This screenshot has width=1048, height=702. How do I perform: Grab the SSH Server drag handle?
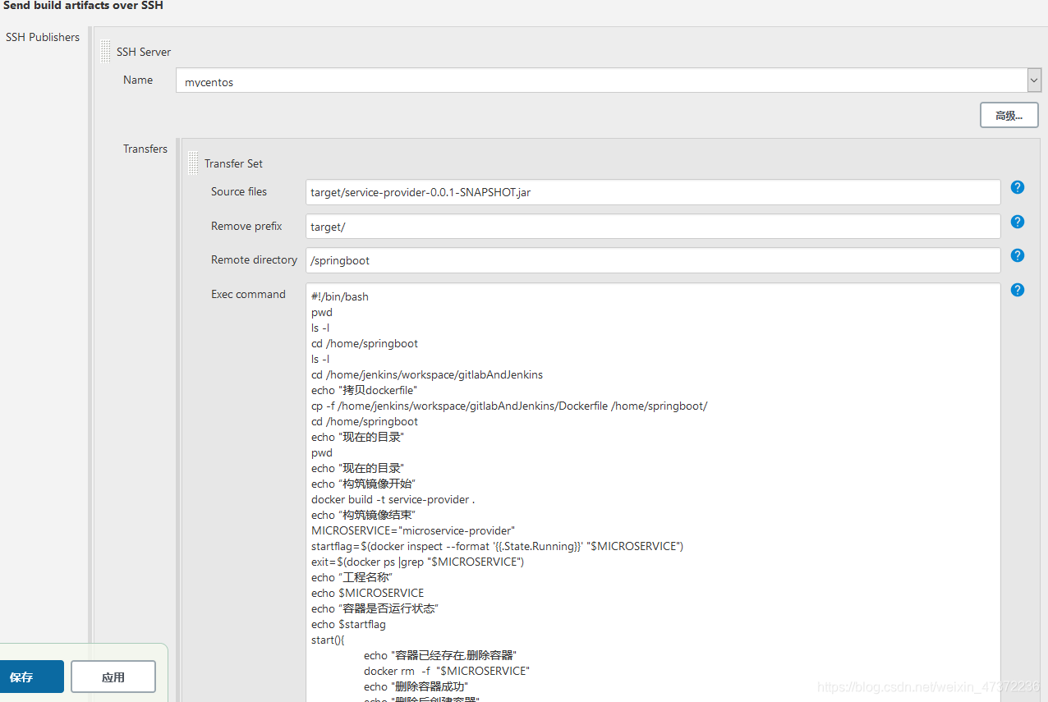coord(105,51)
